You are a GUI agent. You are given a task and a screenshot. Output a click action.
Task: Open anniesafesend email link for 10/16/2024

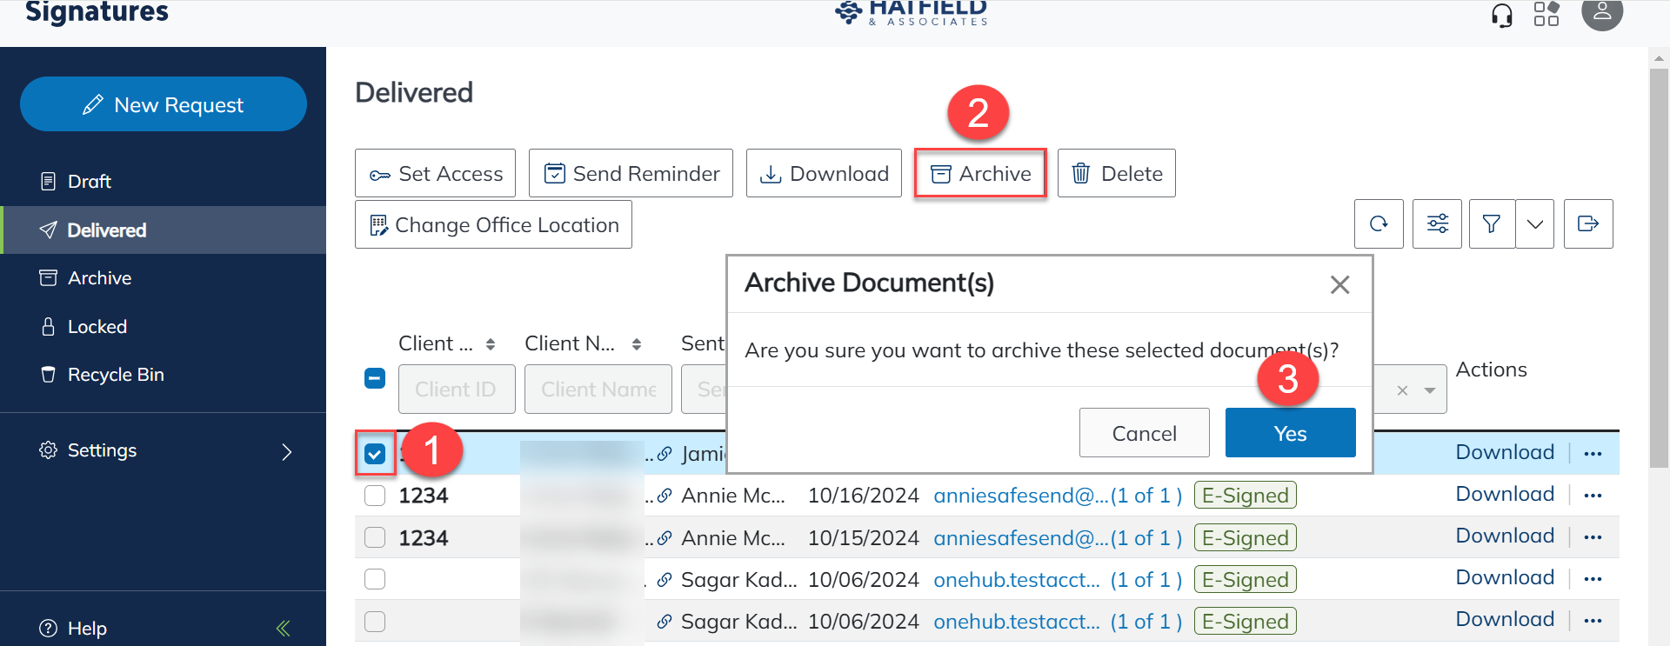click(1058, 496)
